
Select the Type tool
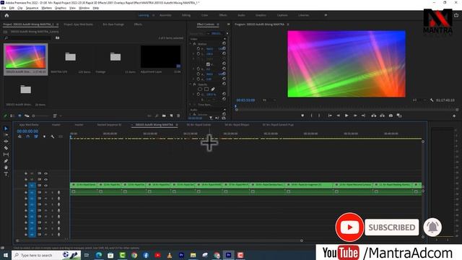pos(6,174)
